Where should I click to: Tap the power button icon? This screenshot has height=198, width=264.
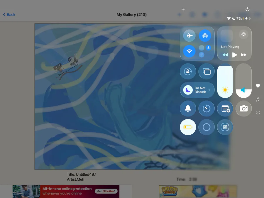tap(247, 9)
